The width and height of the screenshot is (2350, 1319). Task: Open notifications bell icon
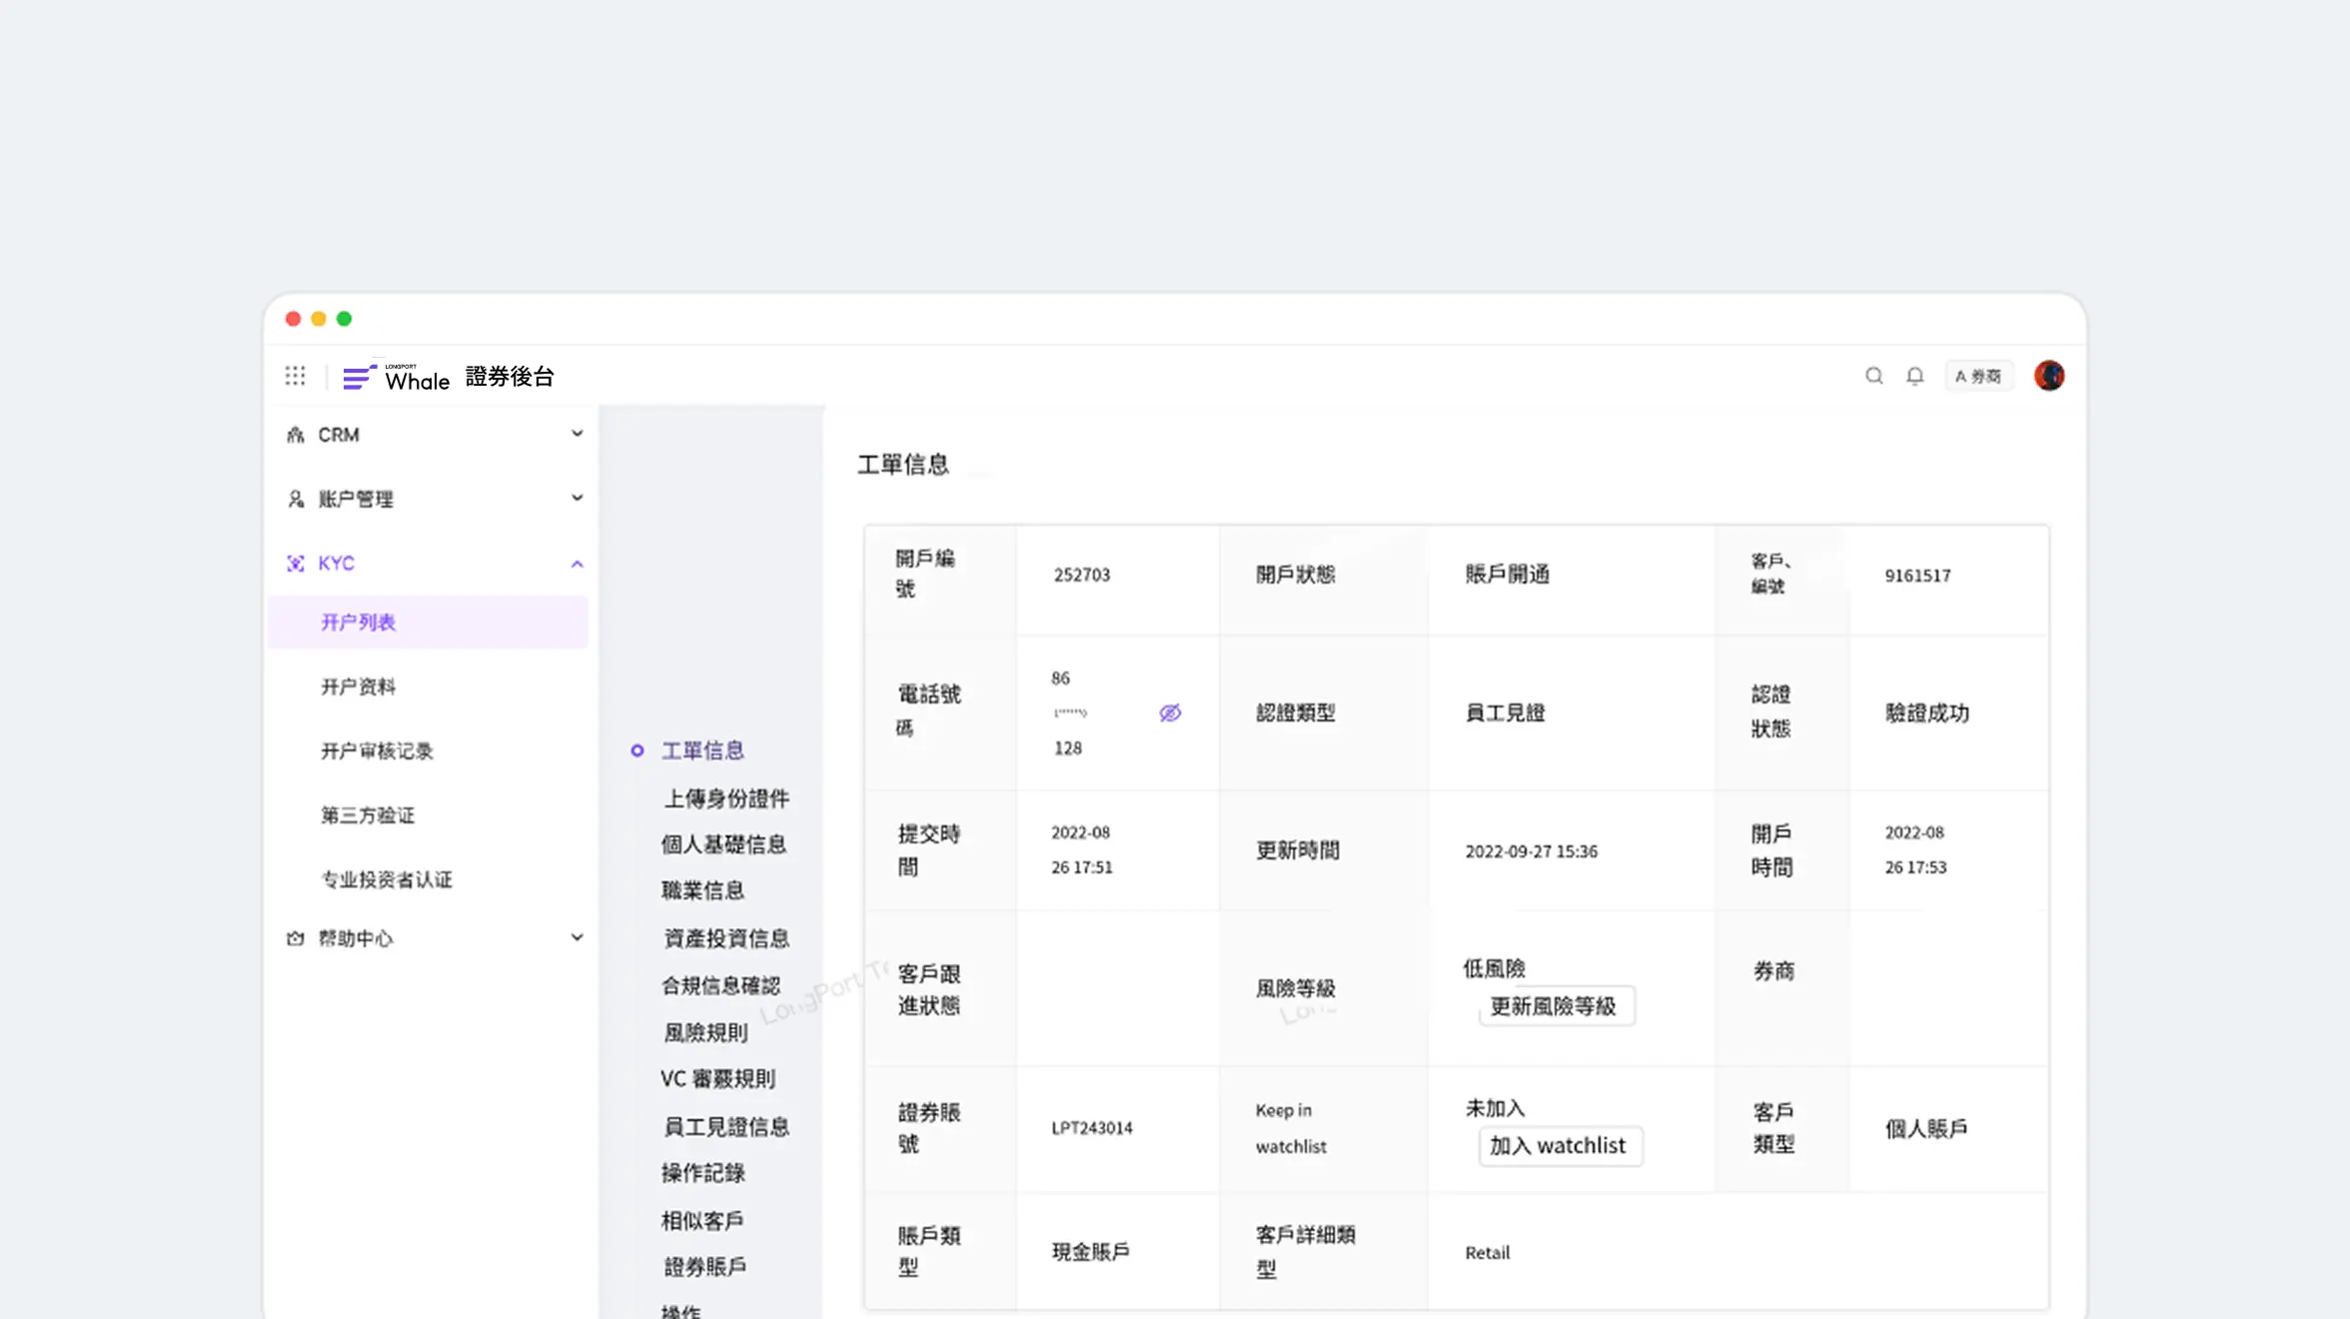(1914, 377)
